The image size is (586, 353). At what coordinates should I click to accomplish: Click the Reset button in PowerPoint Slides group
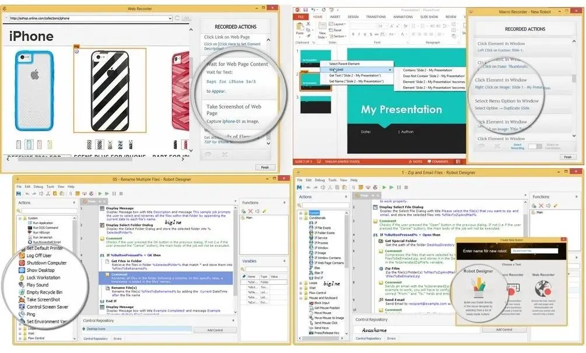tap(335, 30)
